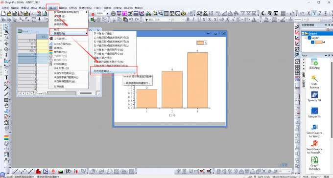Click the Print icon in the toolbar
The width and height of the screenshot is (333, 178).
tap(114, 13)
